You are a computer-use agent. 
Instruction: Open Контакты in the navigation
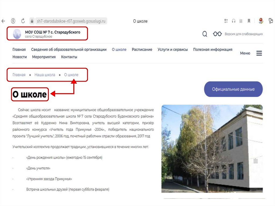69,57
